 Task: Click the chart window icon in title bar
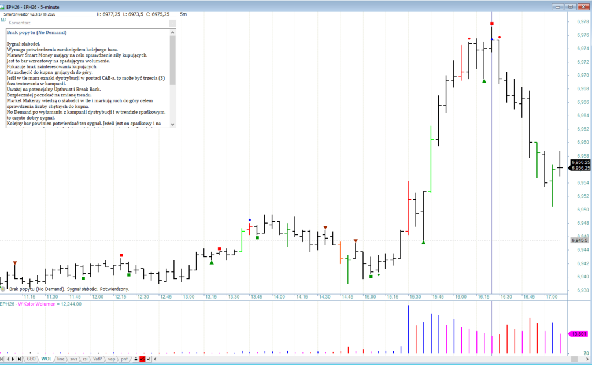pyautogui.click(x=3, y=6)
